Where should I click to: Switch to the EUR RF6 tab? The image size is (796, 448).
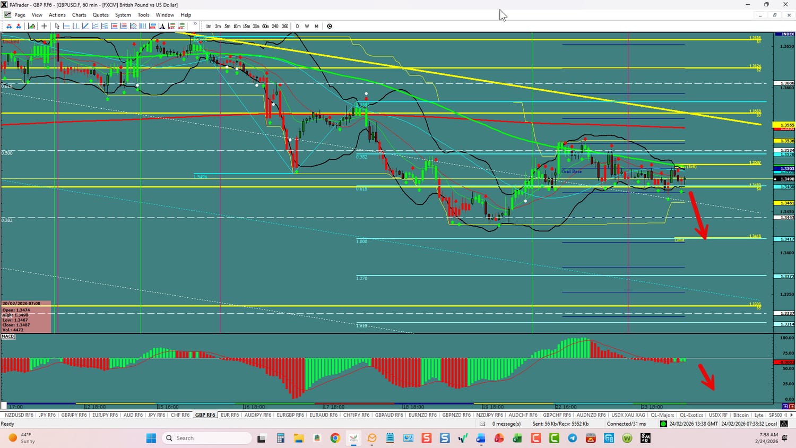(230, 415)
